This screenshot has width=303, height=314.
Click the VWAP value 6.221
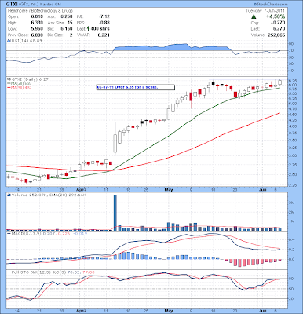pyautogui.click(x=104, y=35)
